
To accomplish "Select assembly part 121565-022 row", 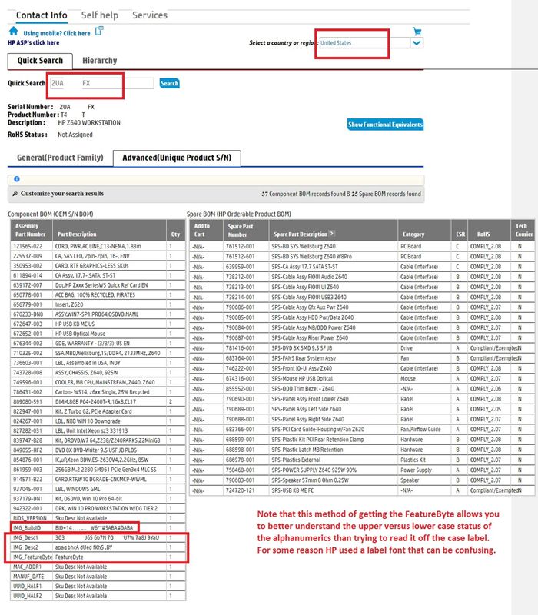I will point(98,246).
